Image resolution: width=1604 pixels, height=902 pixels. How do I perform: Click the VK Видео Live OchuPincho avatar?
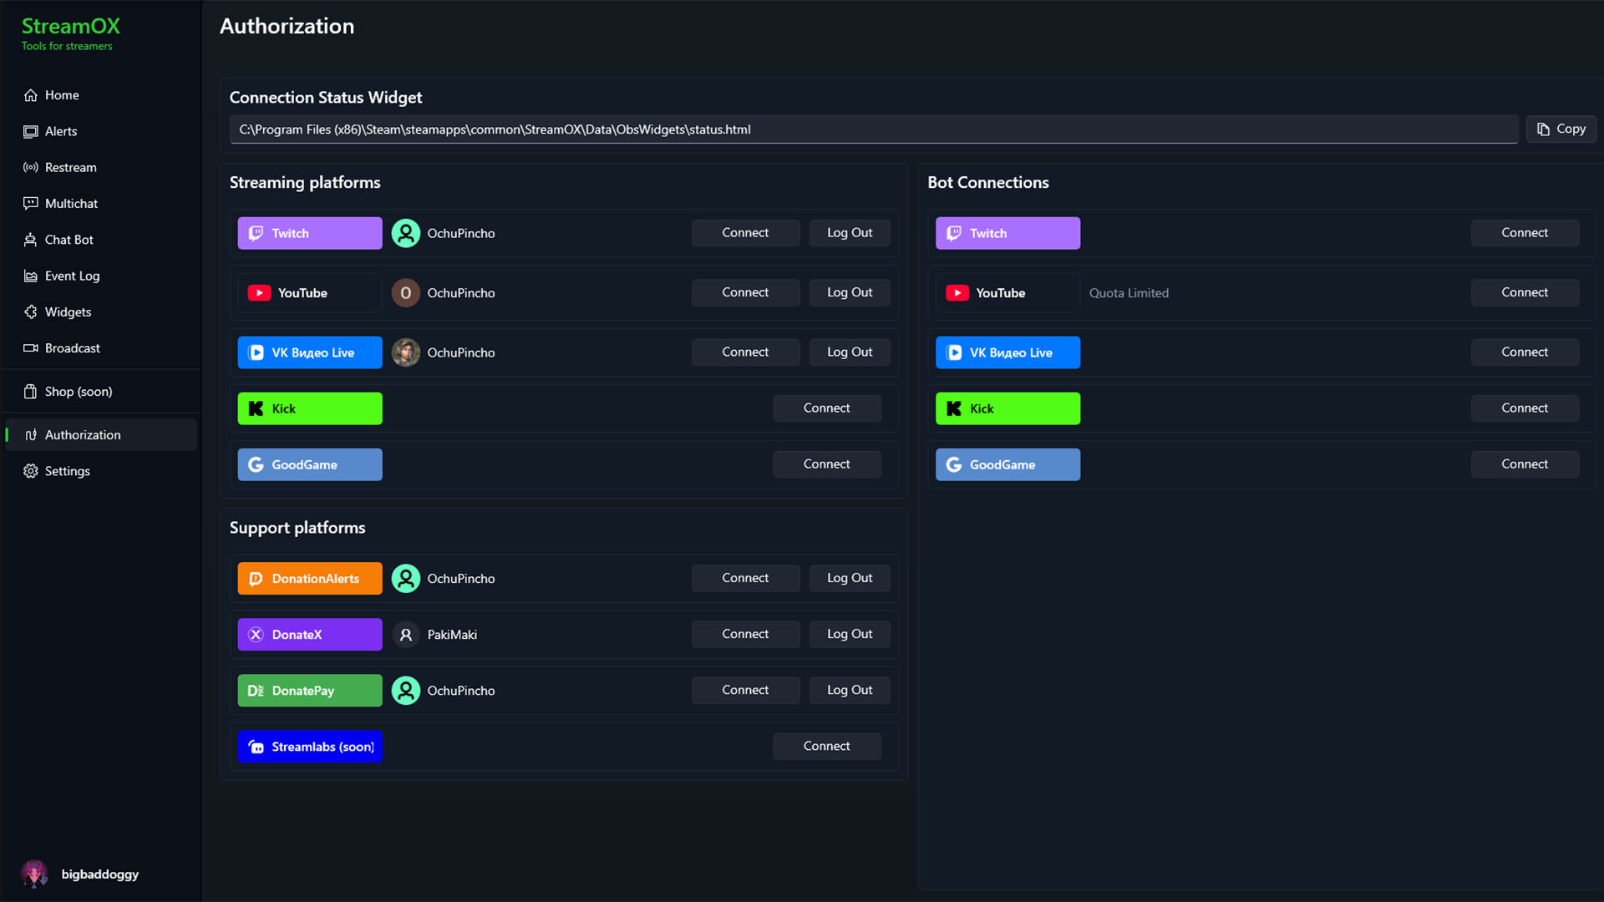click(x=406, y=352)
